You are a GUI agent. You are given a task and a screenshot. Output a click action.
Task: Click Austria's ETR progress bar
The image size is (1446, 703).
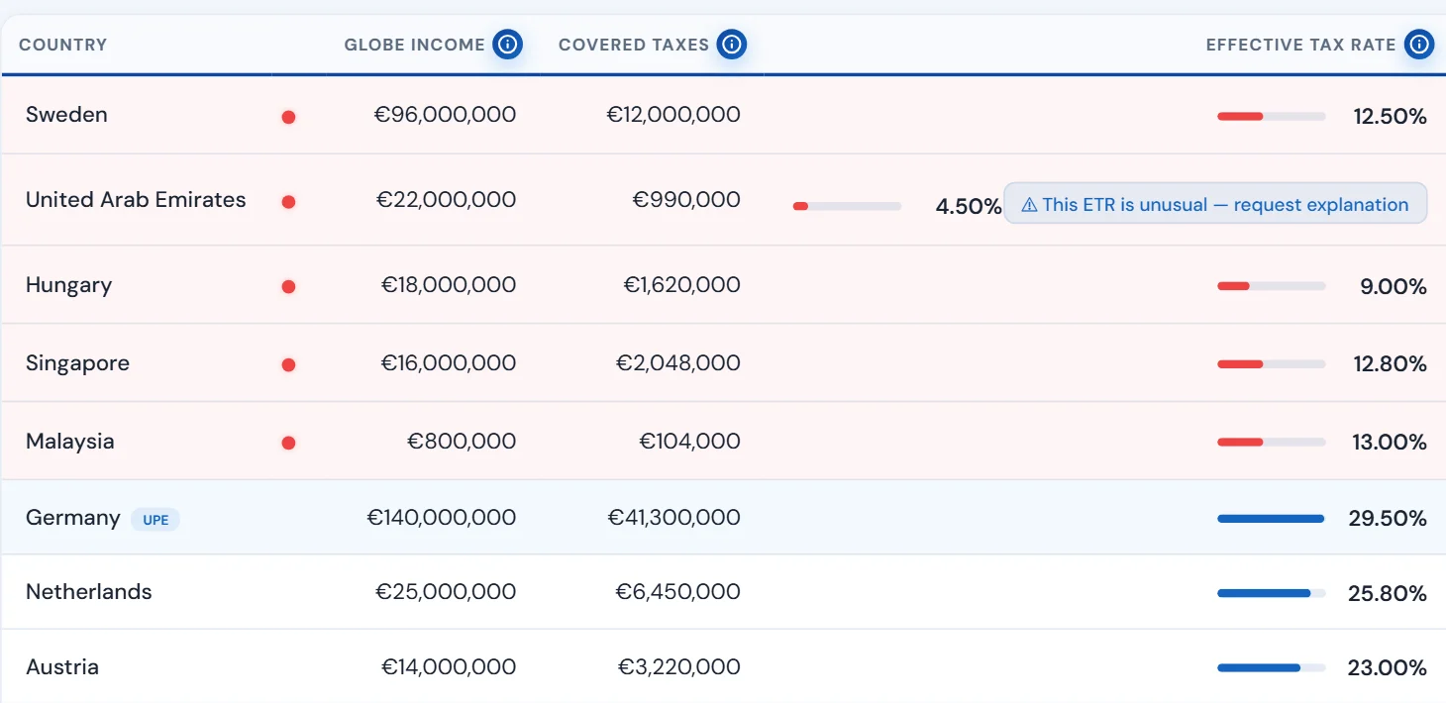coord(1272,668)
